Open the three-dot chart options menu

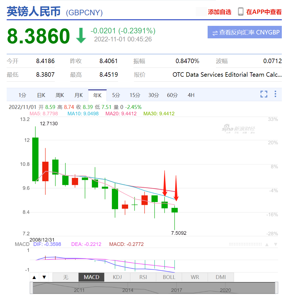pyautogui.click(x=275, y=94)
